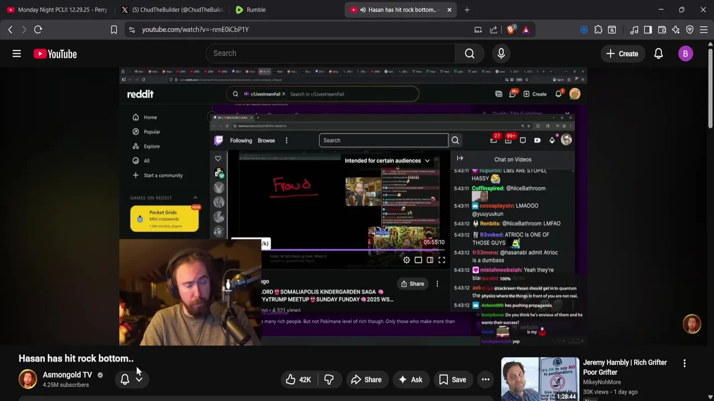The width and height of the screenshot is (714, 401).
Task: Switch to the Rumble tab
Action: [x=284, y=9]
